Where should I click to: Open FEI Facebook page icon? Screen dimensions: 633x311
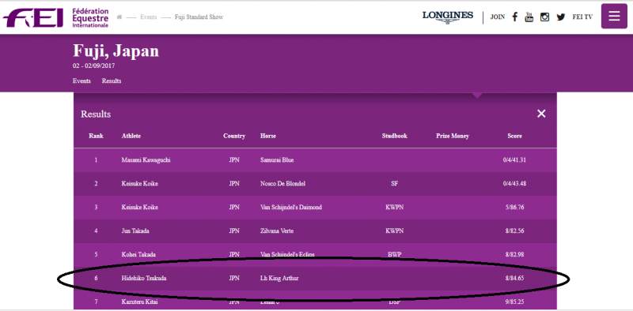[515, 17]
